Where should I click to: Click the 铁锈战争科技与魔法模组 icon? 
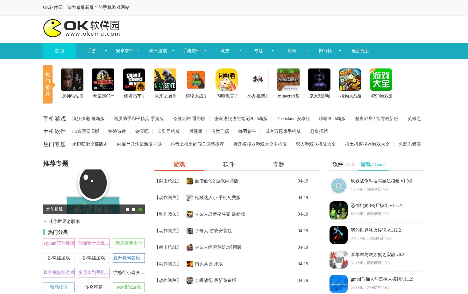point(338,186)
